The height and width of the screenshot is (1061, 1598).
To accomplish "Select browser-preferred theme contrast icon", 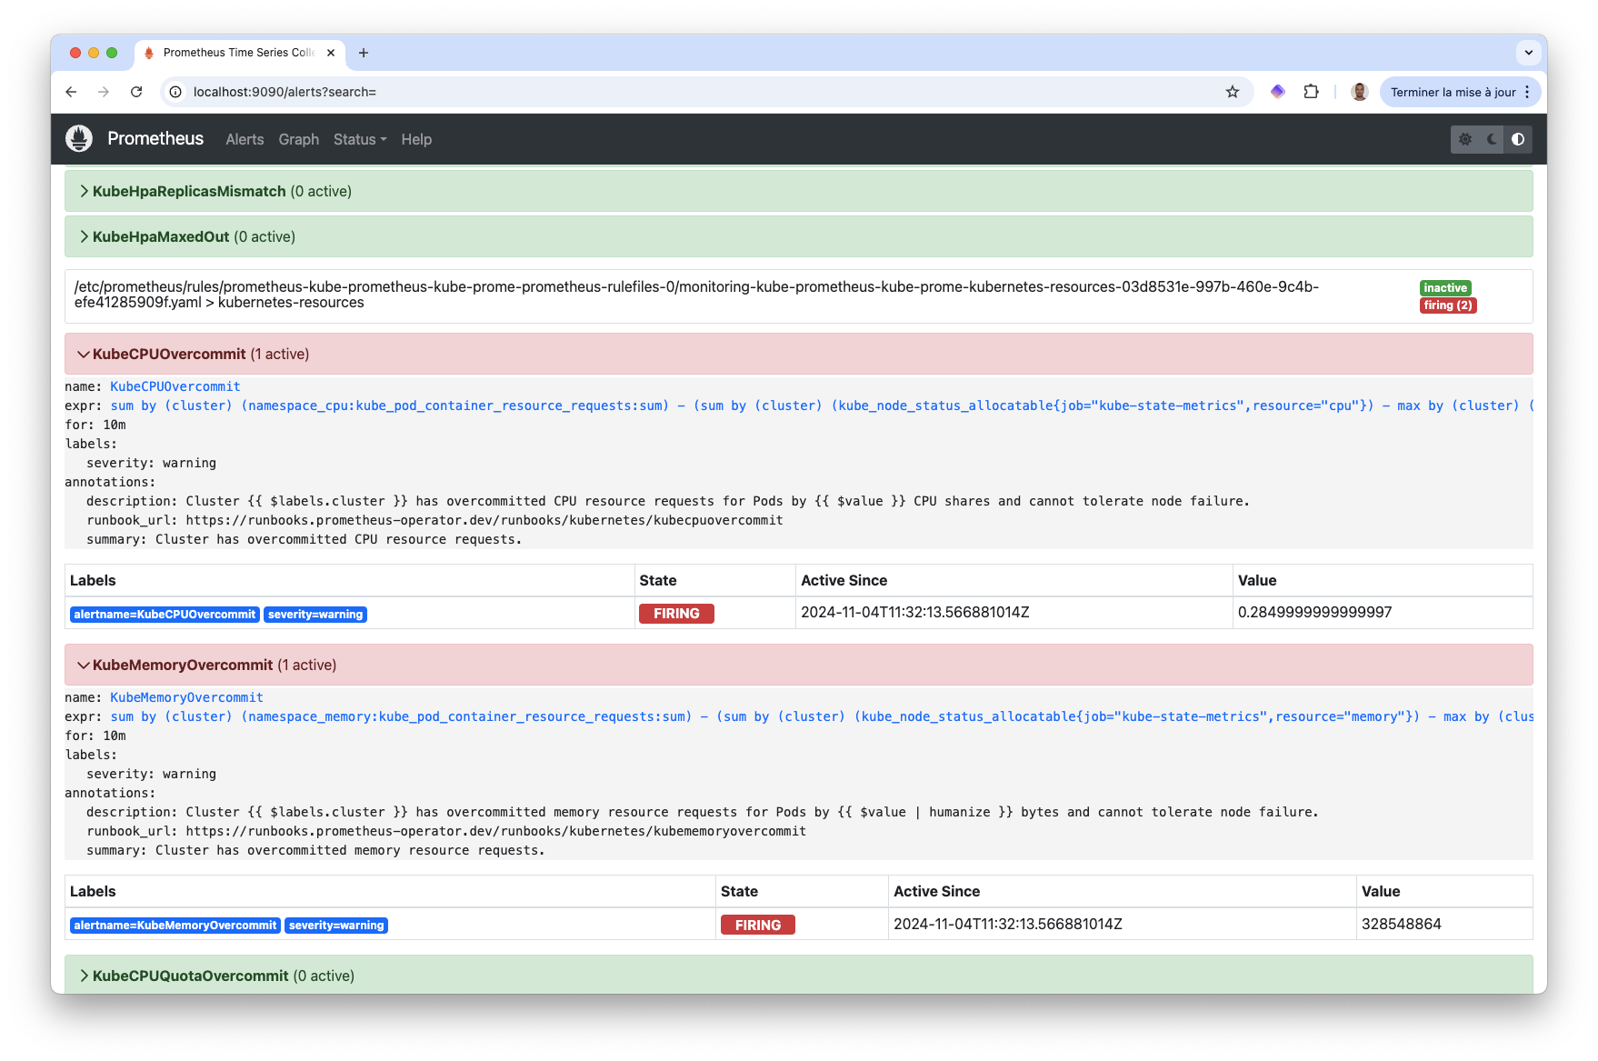I will (x=1518, y=139).
